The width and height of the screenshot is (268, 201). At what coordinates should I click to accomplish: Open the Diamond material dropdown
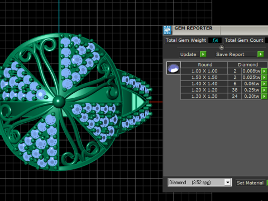pos(228,183)
